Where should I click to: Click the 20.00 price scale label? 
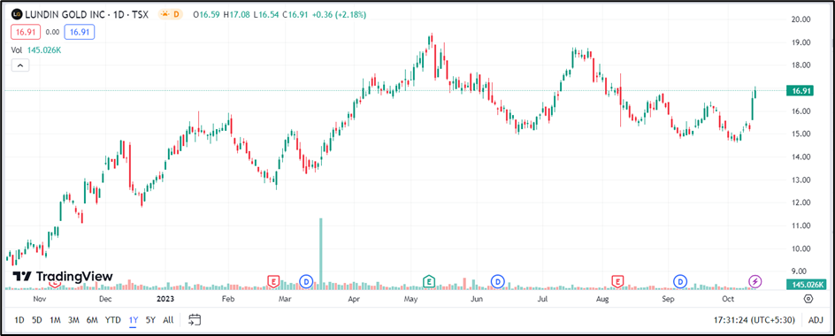pyautogui.click(x=801, y=19)
